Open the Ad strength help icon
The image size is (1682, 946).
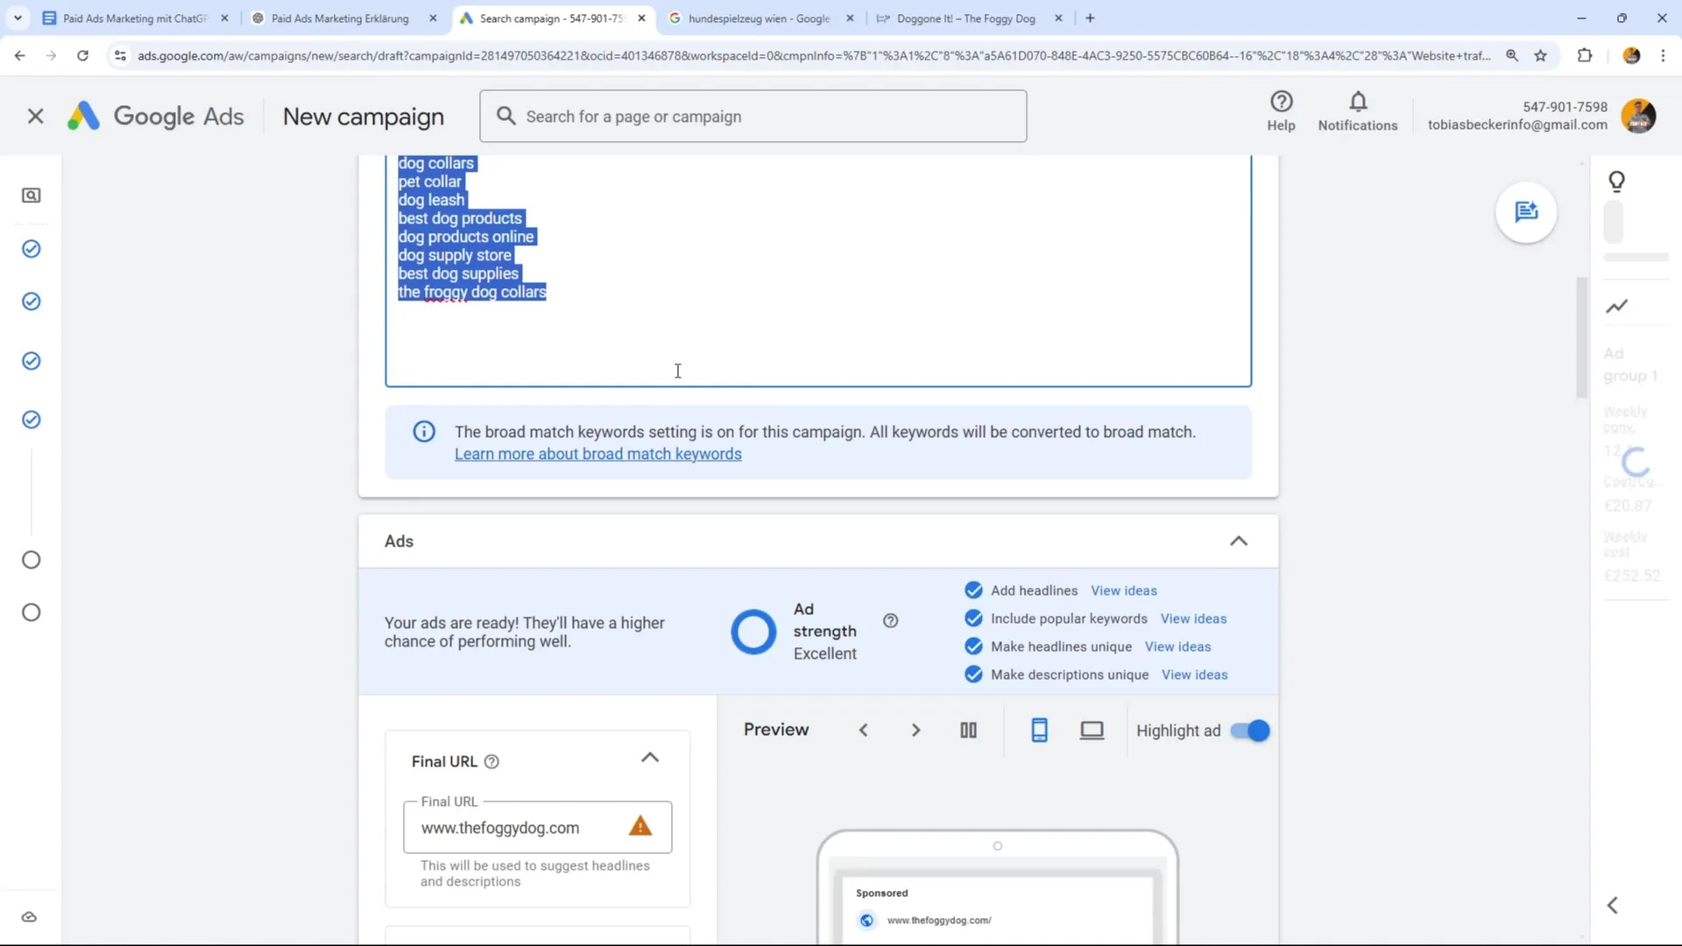click(x=890, y=621)
